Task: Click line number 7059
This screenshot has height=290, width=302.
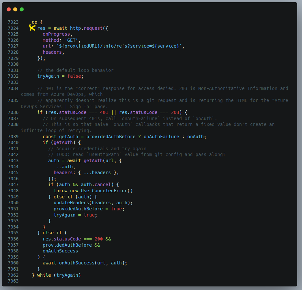Action: pyautogui.click(x=13, y=257)
